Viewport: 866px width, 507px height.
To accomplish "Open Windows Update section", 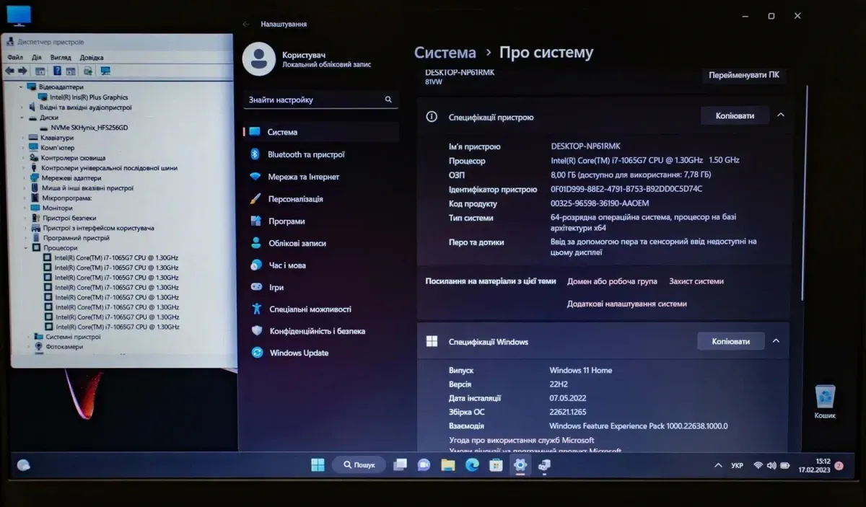I will (x=298, y=353).
